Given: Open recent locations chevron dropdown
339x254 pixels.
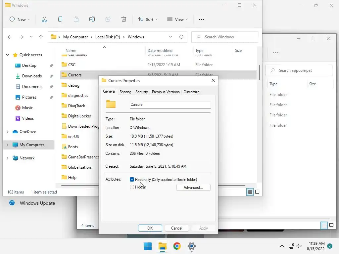Looking at the screenshot, I should point(31,37).
